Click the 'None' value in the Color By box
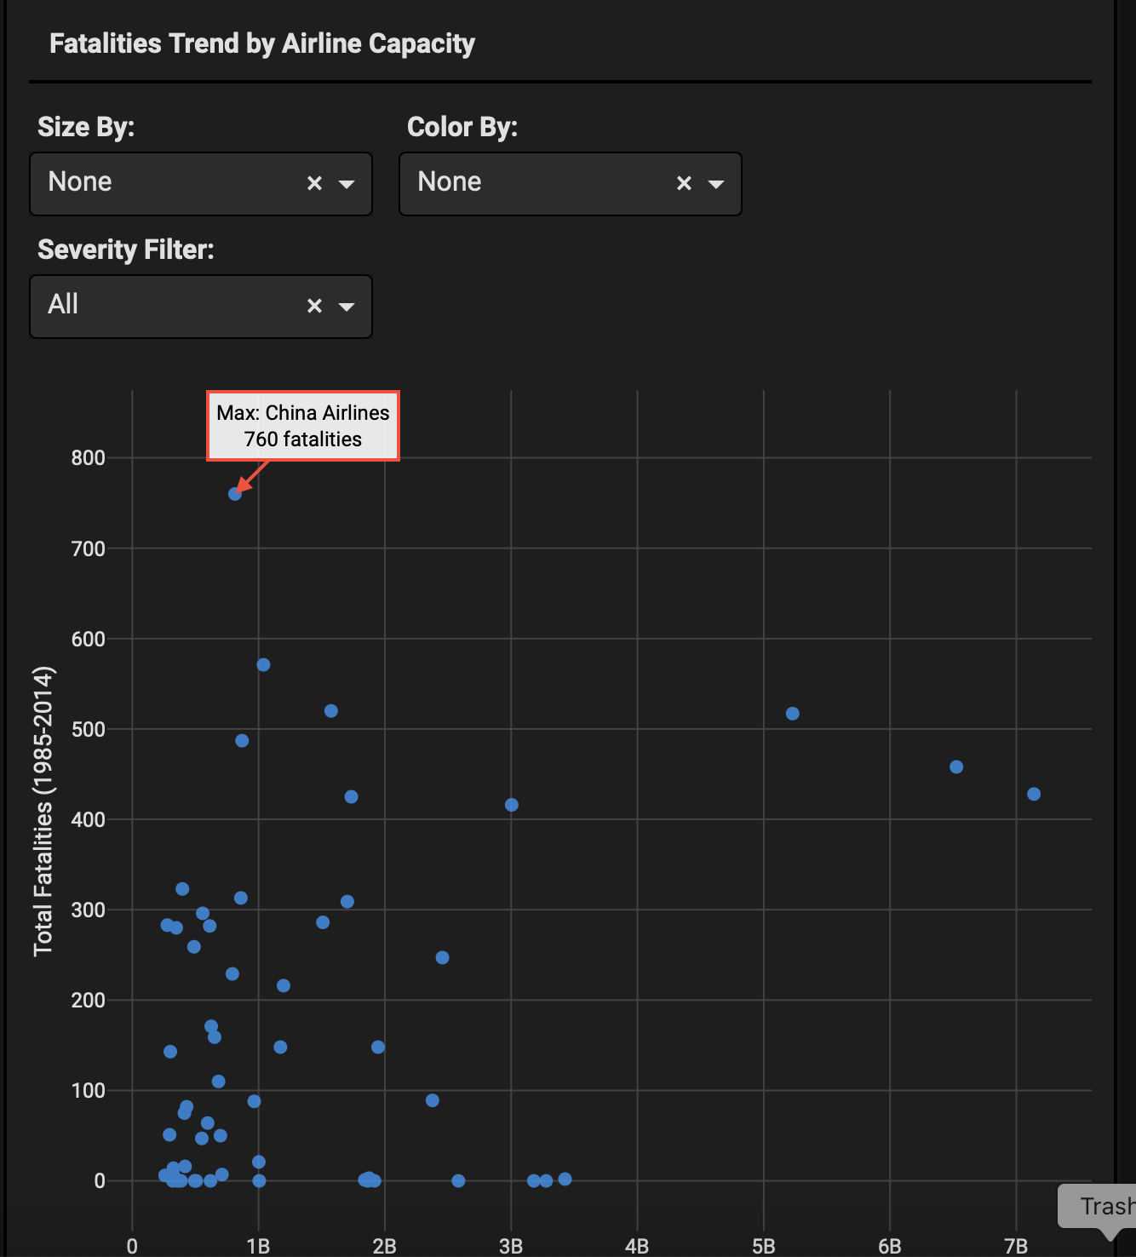 tap(450, 181)
